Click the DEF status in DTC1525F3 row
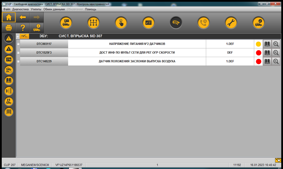 pyautogui.click(x=230, y=53)
